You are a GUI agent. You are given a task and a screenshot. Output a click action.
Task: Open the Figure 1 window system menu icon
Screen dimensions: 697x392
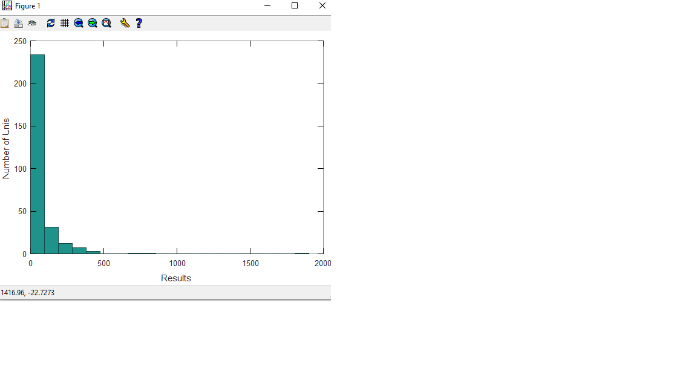(x=7, y=6)
